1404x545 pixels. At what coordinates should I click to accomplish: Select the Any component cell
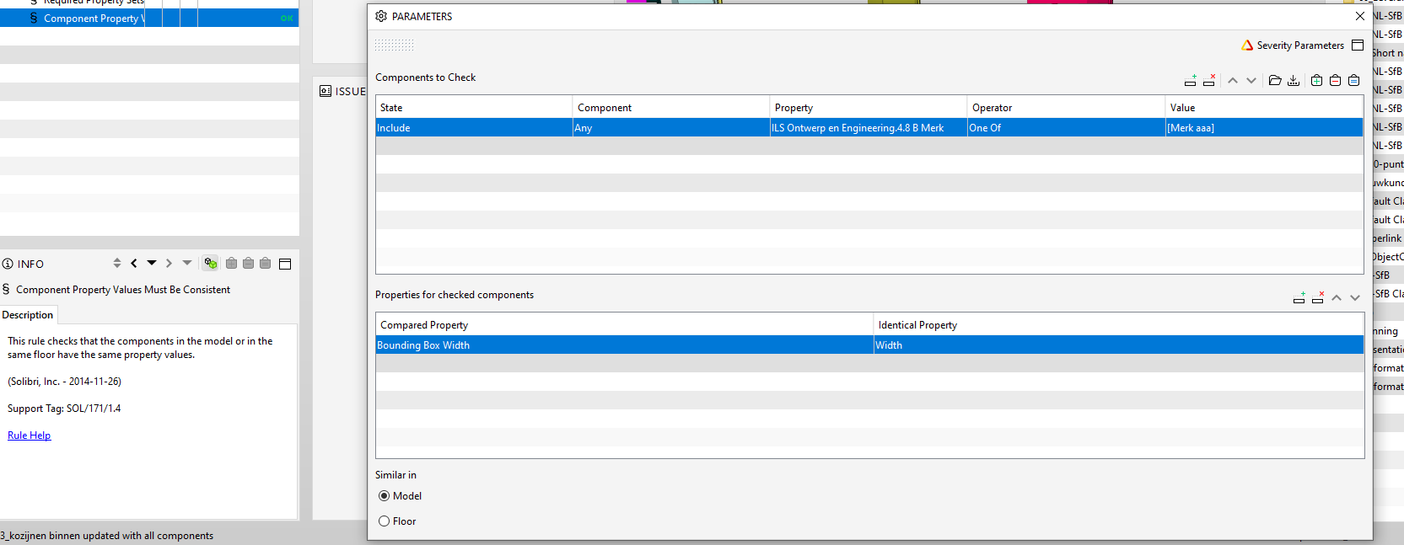[x=671, y=128]
